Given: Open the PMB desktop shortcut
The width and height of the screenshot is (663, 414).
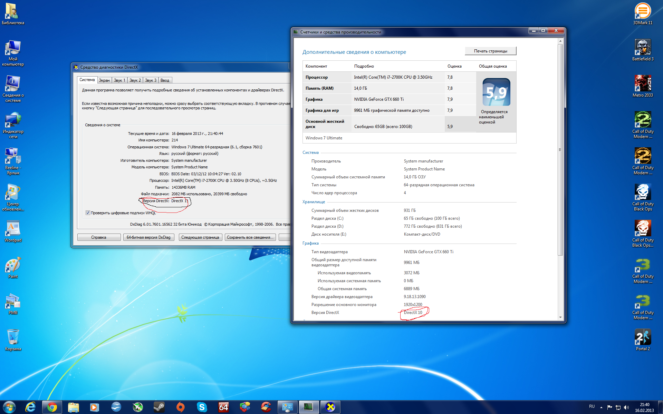Looking at the screenshot, I should click(13, 304).
